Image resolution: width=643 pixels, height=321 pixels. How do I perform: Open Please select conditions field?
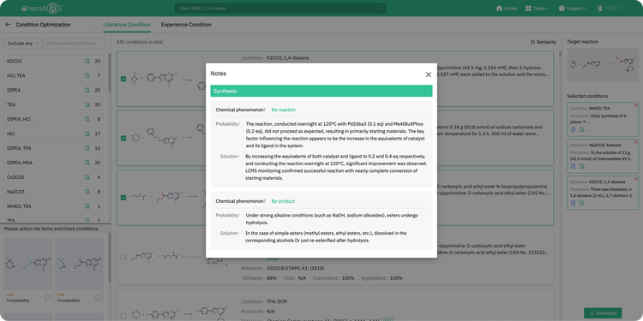(74, 43)
